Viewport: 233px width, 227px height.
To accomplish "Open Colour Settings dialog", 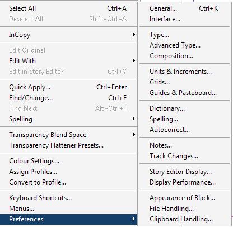I will tap(68, 161).
